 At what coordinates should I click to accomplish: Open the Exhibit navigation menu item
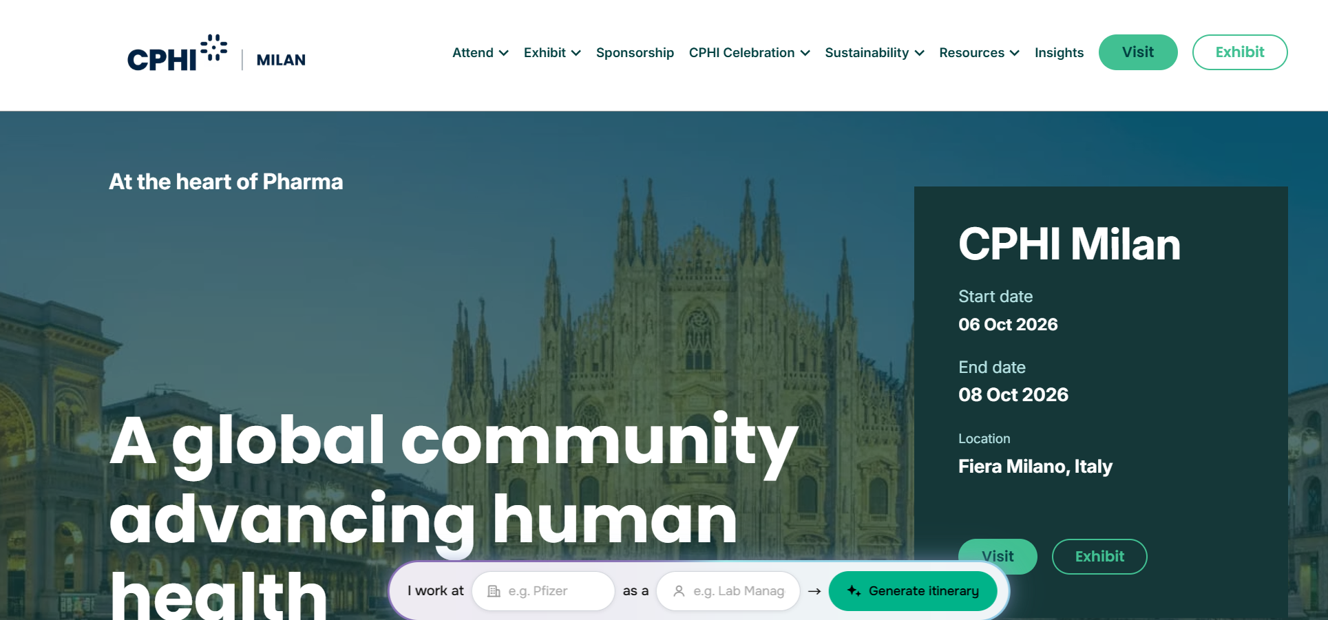point(545,53)
